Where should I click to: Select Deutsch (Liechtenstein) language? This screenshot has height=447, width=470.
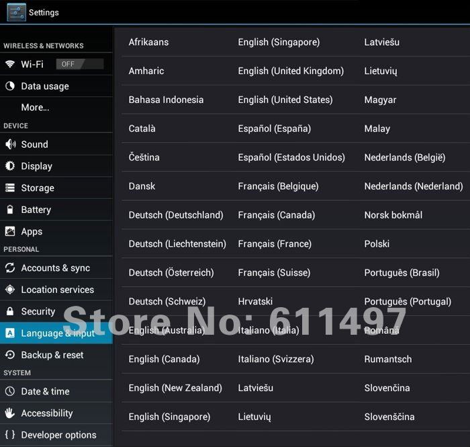[x=177, y=244]
